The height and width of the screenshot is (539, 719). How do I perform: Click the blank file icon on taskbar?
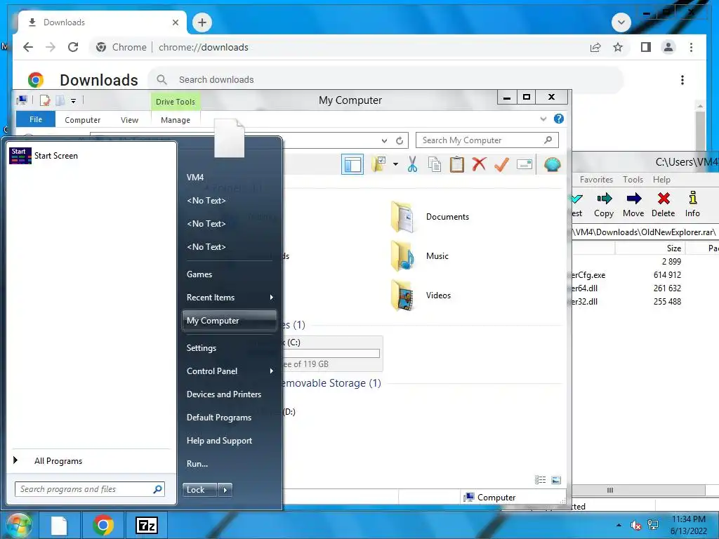click(59, 525)
